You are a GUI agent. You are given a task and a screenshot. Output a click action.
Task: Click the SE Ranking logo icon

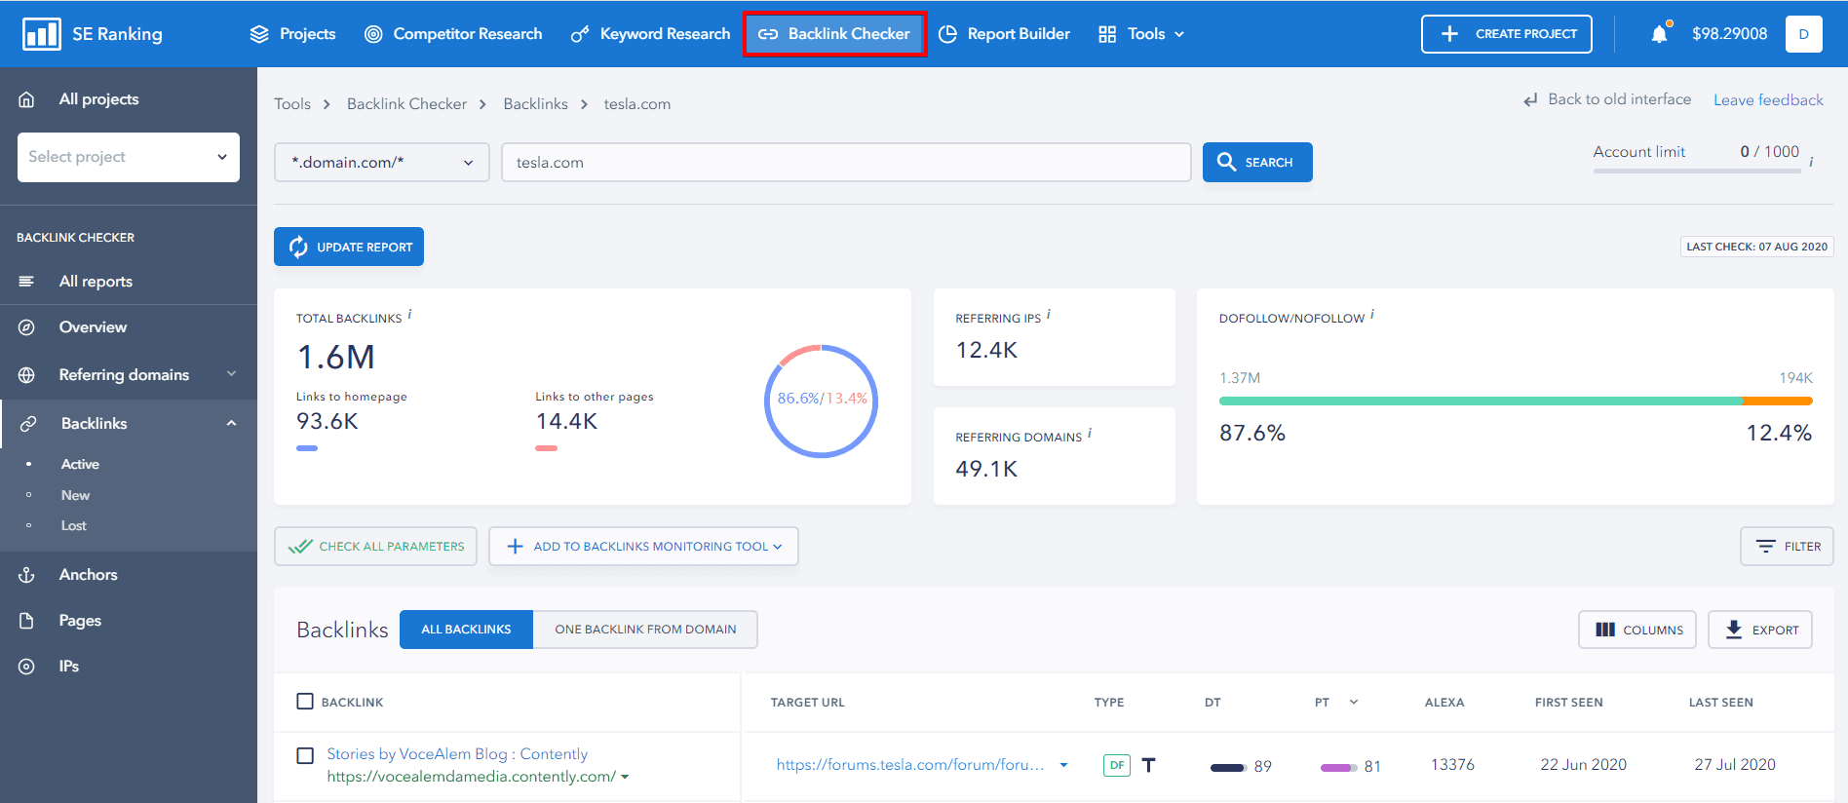pyautogui.click(x=42, y=34)
